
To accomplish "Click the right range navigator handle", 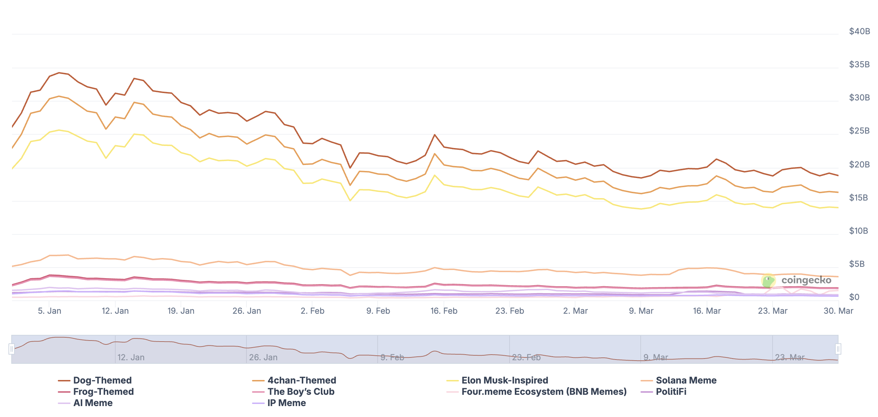I will [838, 349].
